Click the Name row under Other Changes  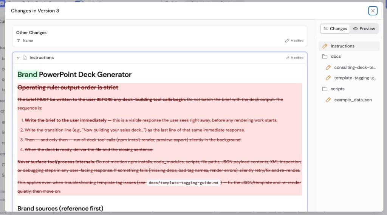tap(160, 41)
